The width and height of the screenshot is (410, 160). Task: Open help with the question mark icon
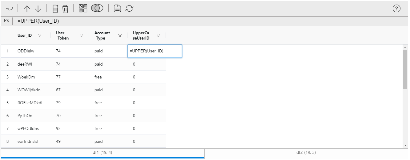(397, 9)
